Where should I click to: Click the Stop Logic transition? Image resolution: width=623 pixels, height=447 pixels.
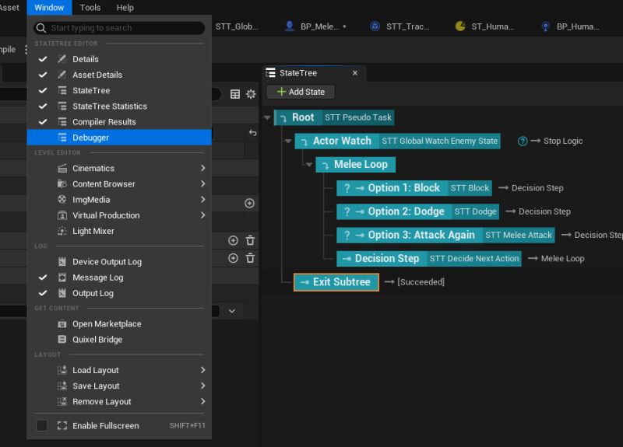[x=563, y=141]
